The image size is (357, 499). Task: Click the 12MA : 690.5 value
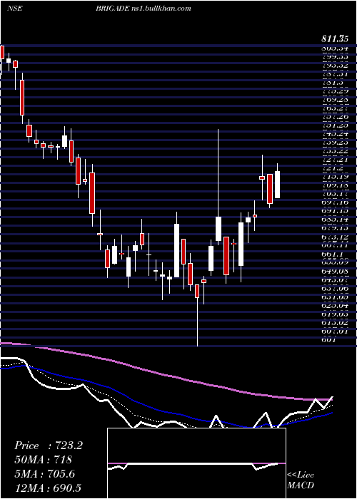[48, 488]
